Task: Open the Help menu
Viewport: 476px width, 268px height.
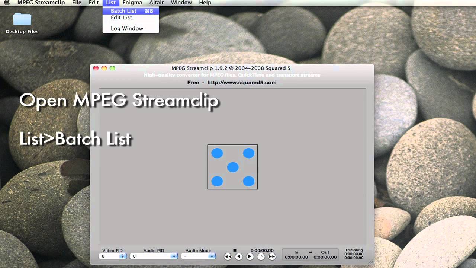Action: [205, 3]
